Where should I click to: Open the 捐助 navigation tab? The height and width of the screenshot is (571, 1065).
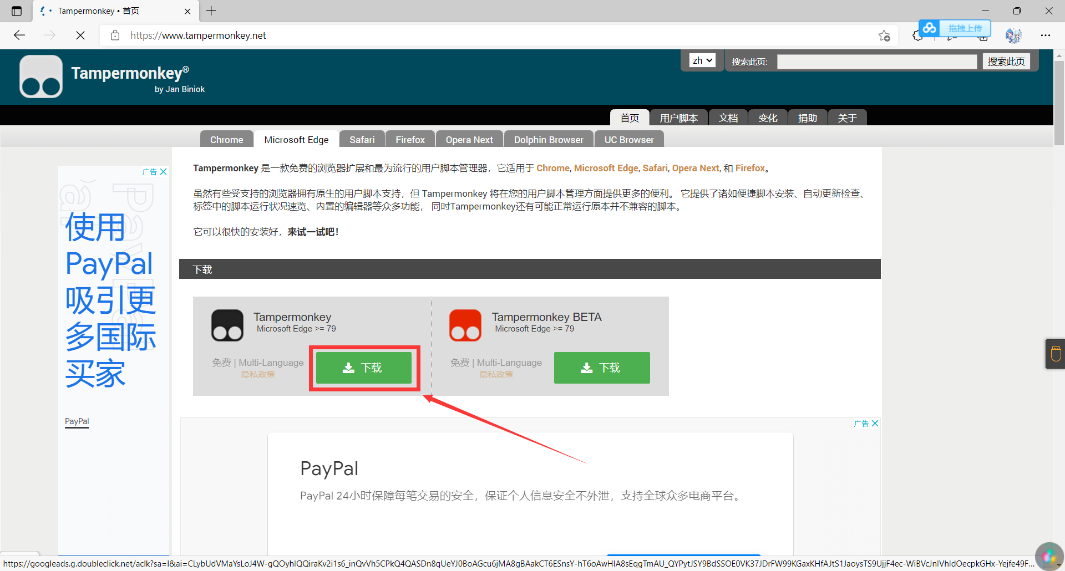(x=808, y=118)
